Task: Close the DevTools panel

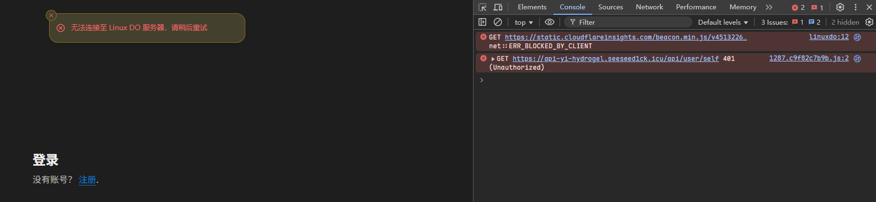Action: [869, 7]
